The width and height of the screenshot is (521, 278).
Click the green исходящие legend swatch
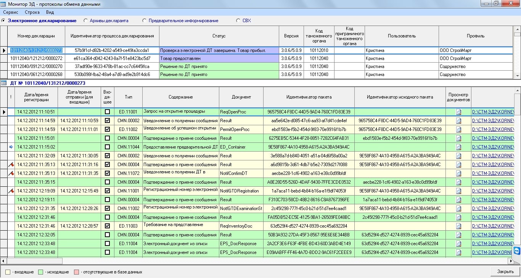[x=40, y=272]
